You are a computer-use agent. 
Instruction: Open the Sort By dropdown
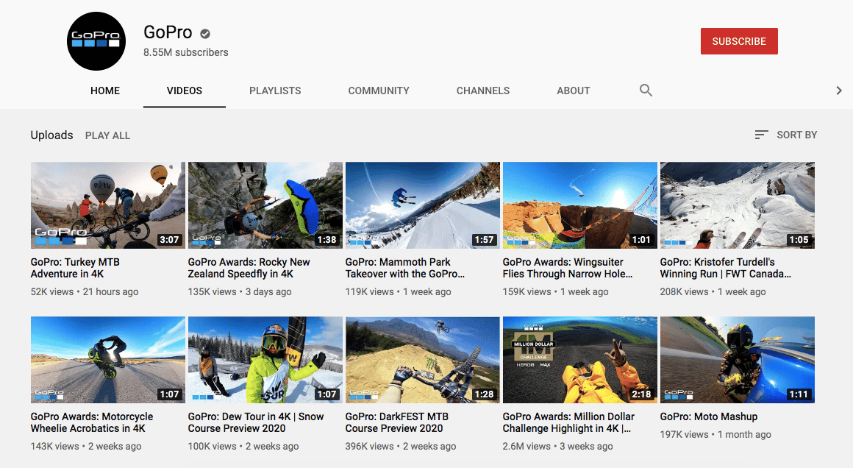(786, 135)
